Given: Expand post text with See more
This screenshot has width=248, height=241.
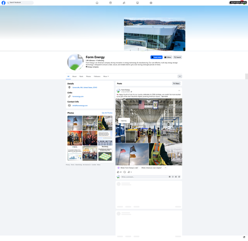Looking at the screenshot, I should click(165, 96).
